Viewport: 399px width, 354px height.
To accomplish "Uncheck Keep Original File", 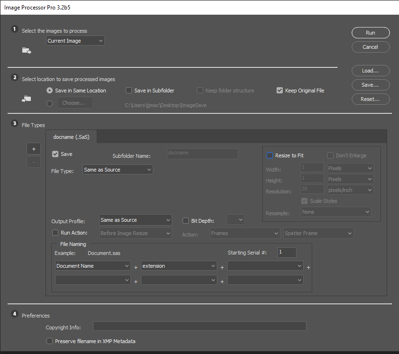I will coord(279,90).
